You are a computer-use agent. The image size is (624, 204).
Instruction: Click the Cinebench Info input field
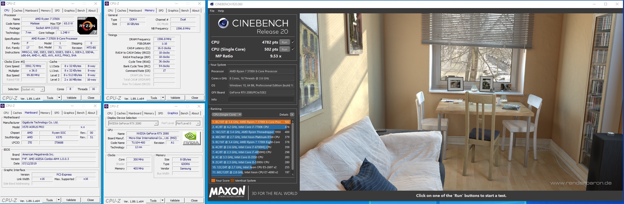click(261, 99)
